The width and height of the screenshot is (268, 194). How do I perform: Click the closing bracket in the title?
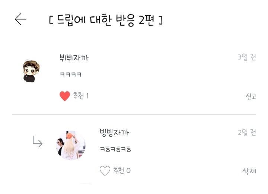click(x=160, y=20)
